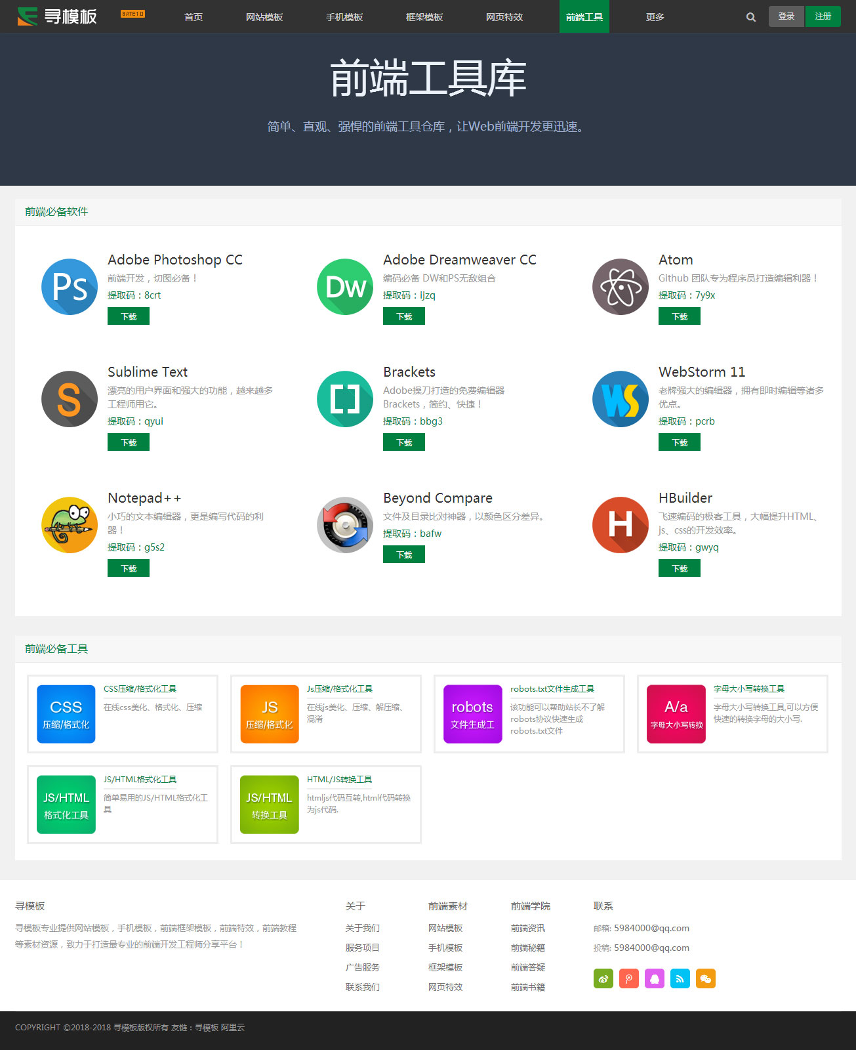856x1050 pixels.
Task: Click 前端秘籍 in the footer
Action: pyautogui.click(x=528, y=948)
